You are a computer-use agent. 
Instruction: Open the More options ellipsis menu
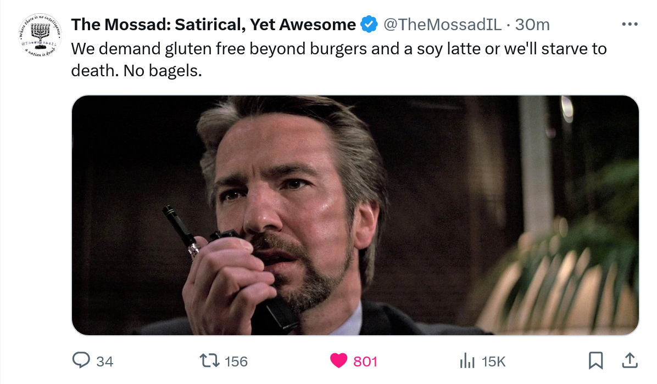630,25
